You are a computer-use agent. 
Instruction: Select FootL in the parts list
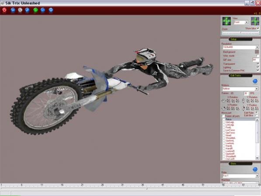pos(228,127)
